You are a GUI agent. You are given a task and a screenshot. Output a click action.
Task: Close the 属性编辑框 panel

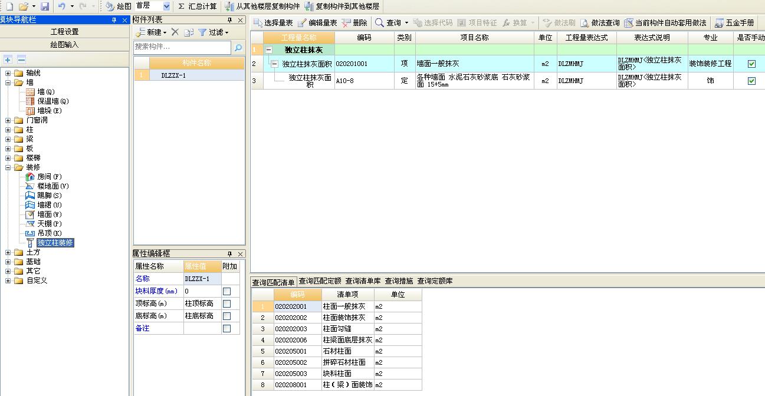pyautogui.click(x=241, y=253)
